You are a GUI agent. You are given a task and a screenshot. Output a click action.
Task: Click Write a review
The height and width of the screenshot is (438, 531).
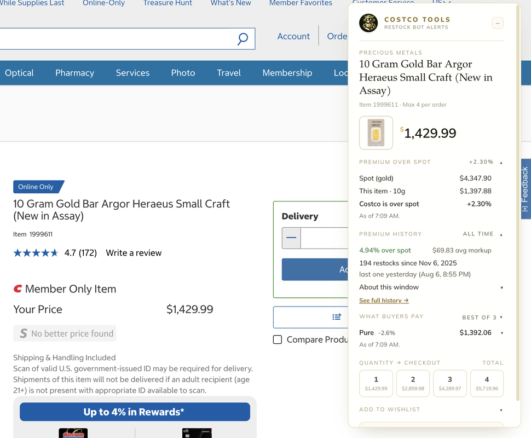134,253
